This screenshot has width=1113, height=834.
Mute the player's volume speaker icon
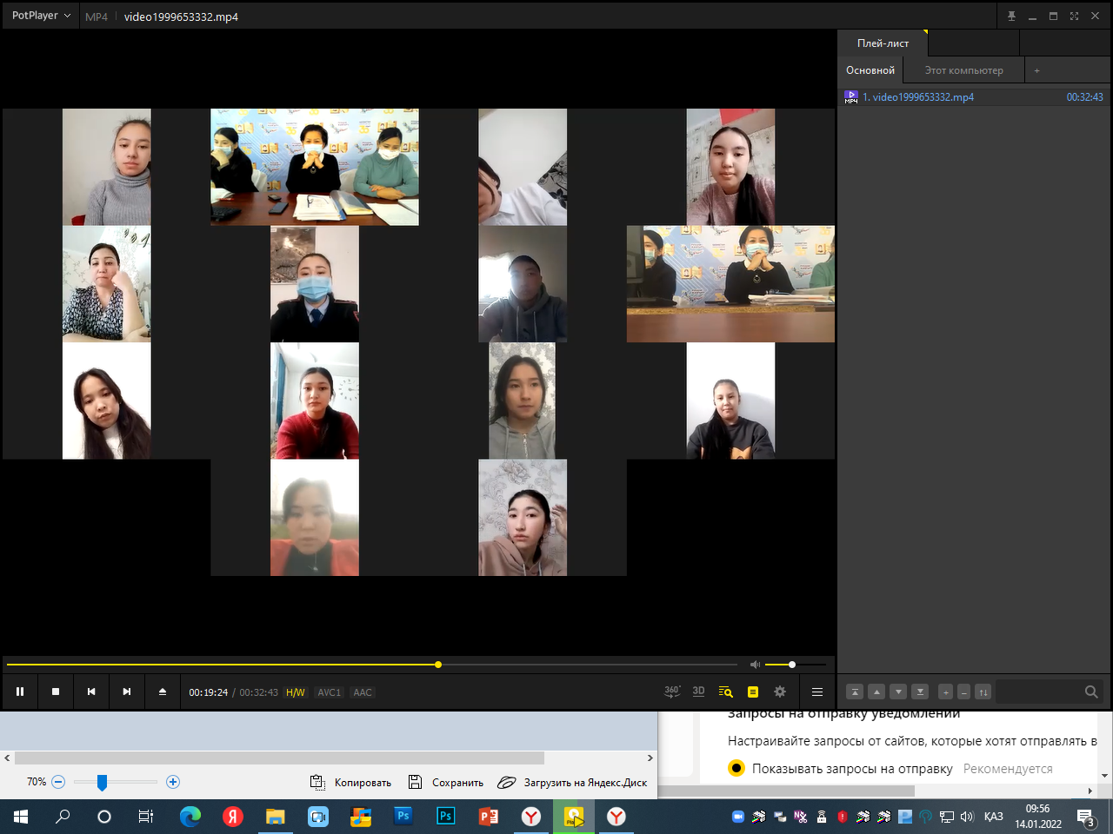755,665
